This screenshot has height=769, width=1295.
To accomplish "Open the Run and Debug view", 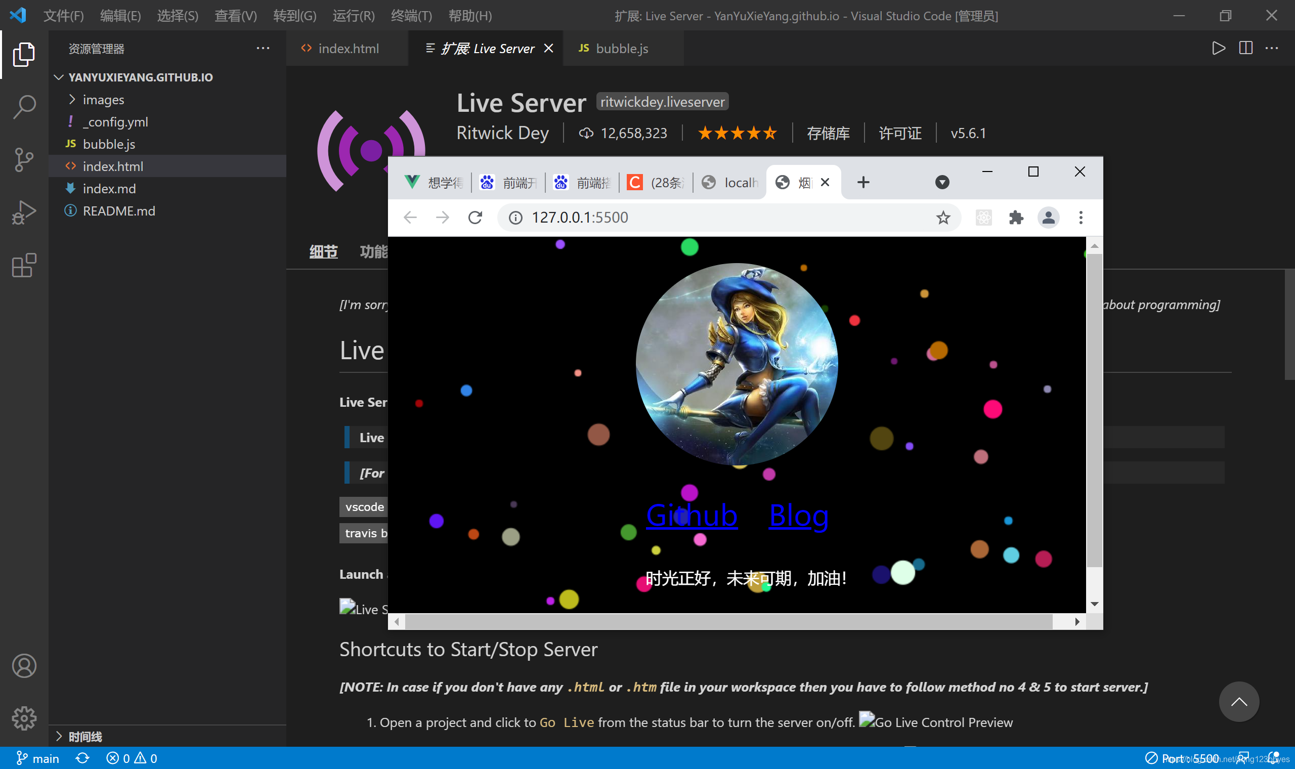I will (x=24, y=212).
